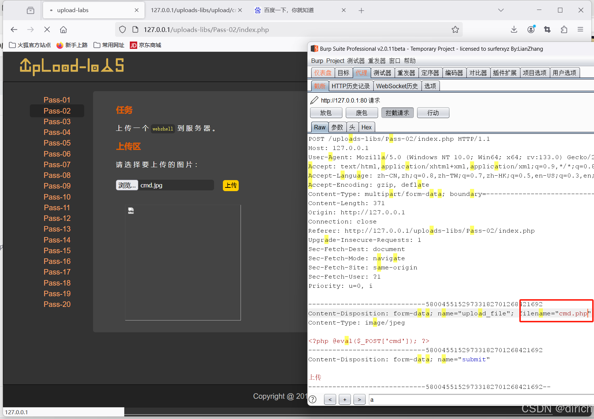The width and height of the screenshot is (594, 419).
Task: Click the stop loading X icon
Action: point(47,29)
